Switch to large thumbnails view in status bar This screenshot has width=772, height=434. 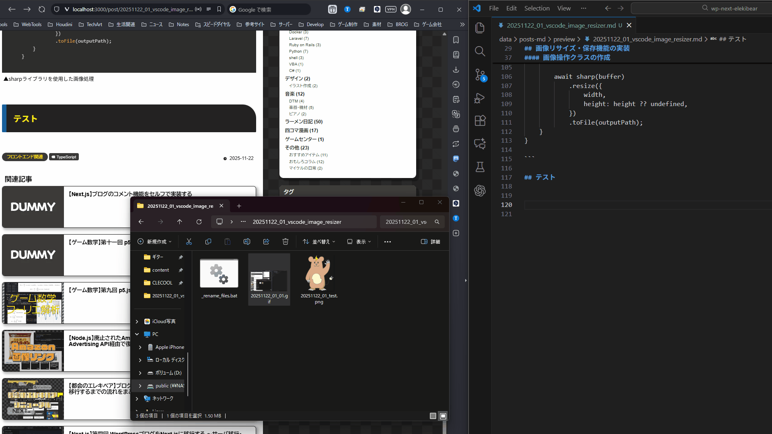[443, 416]
